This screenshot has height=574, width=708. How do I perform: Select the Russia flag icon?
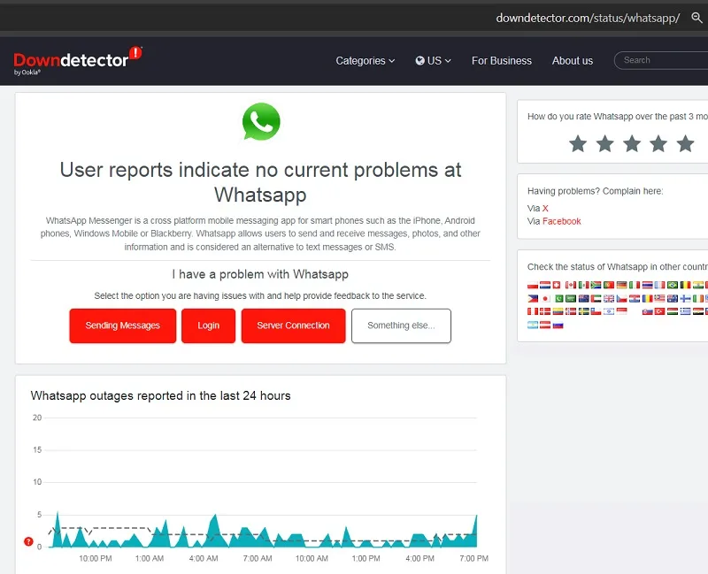[558, 325]
